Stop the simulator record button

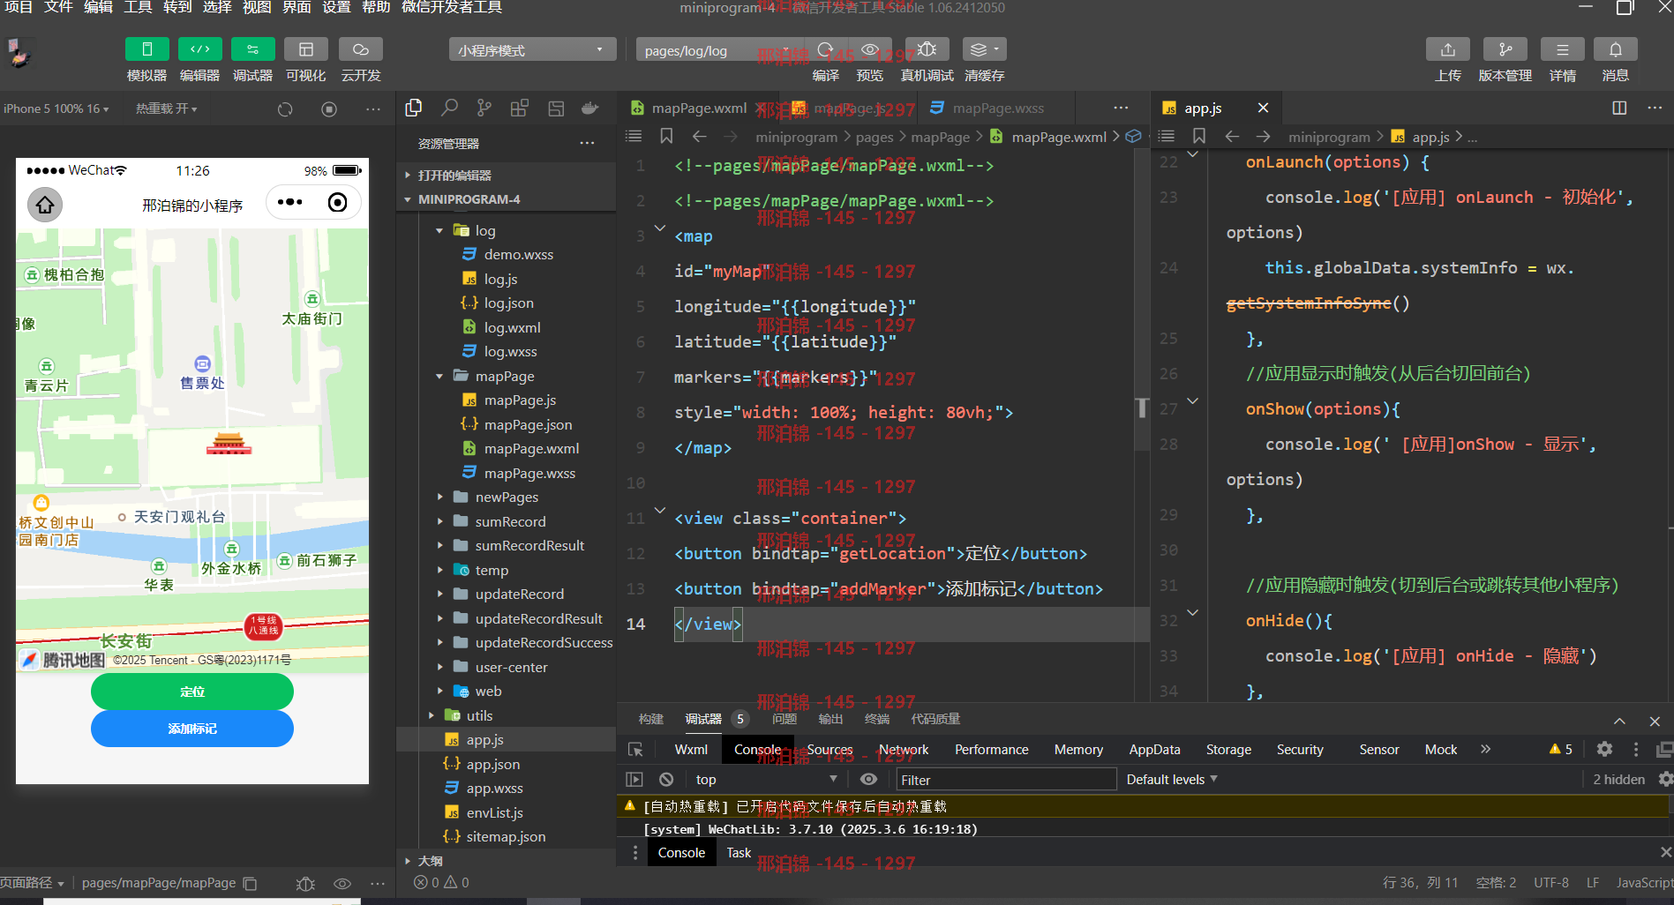pos(329,109)
